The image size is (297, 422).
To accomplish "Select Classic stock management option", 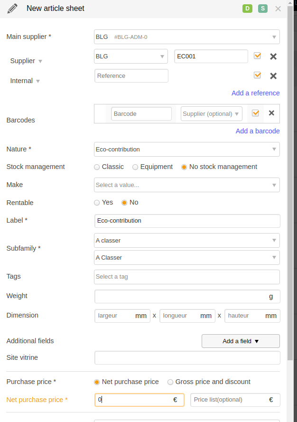I will click(109, 167).
